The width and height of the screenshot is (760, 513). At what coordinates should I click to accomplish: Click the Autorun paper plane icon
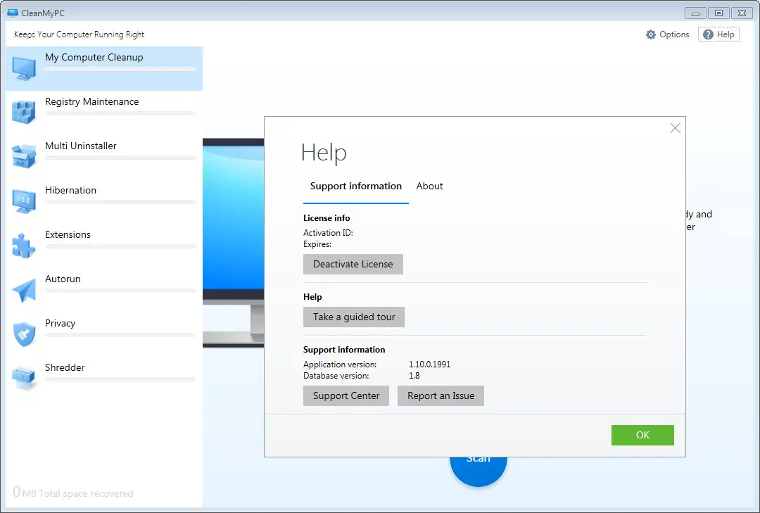(x=24, y=290)
